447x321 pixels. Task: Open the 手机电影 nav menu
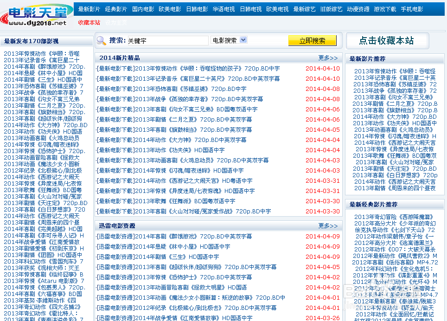(412, 9)
